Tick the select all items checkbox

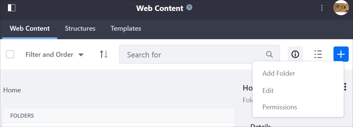tap(10, 54)
